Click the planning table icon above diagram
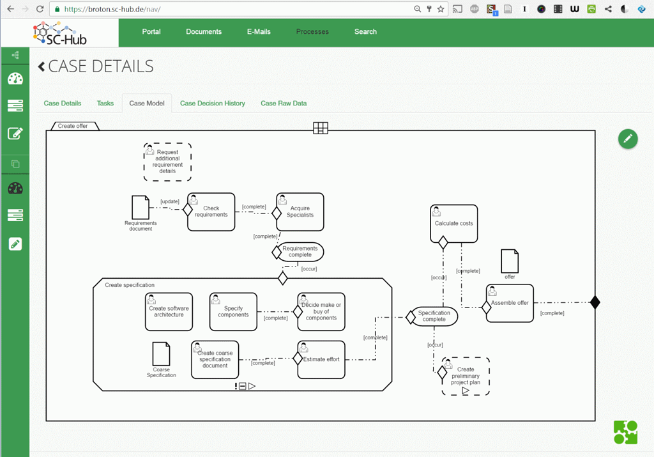Viewport: 654px width, 457px height. tap(321, 128)
